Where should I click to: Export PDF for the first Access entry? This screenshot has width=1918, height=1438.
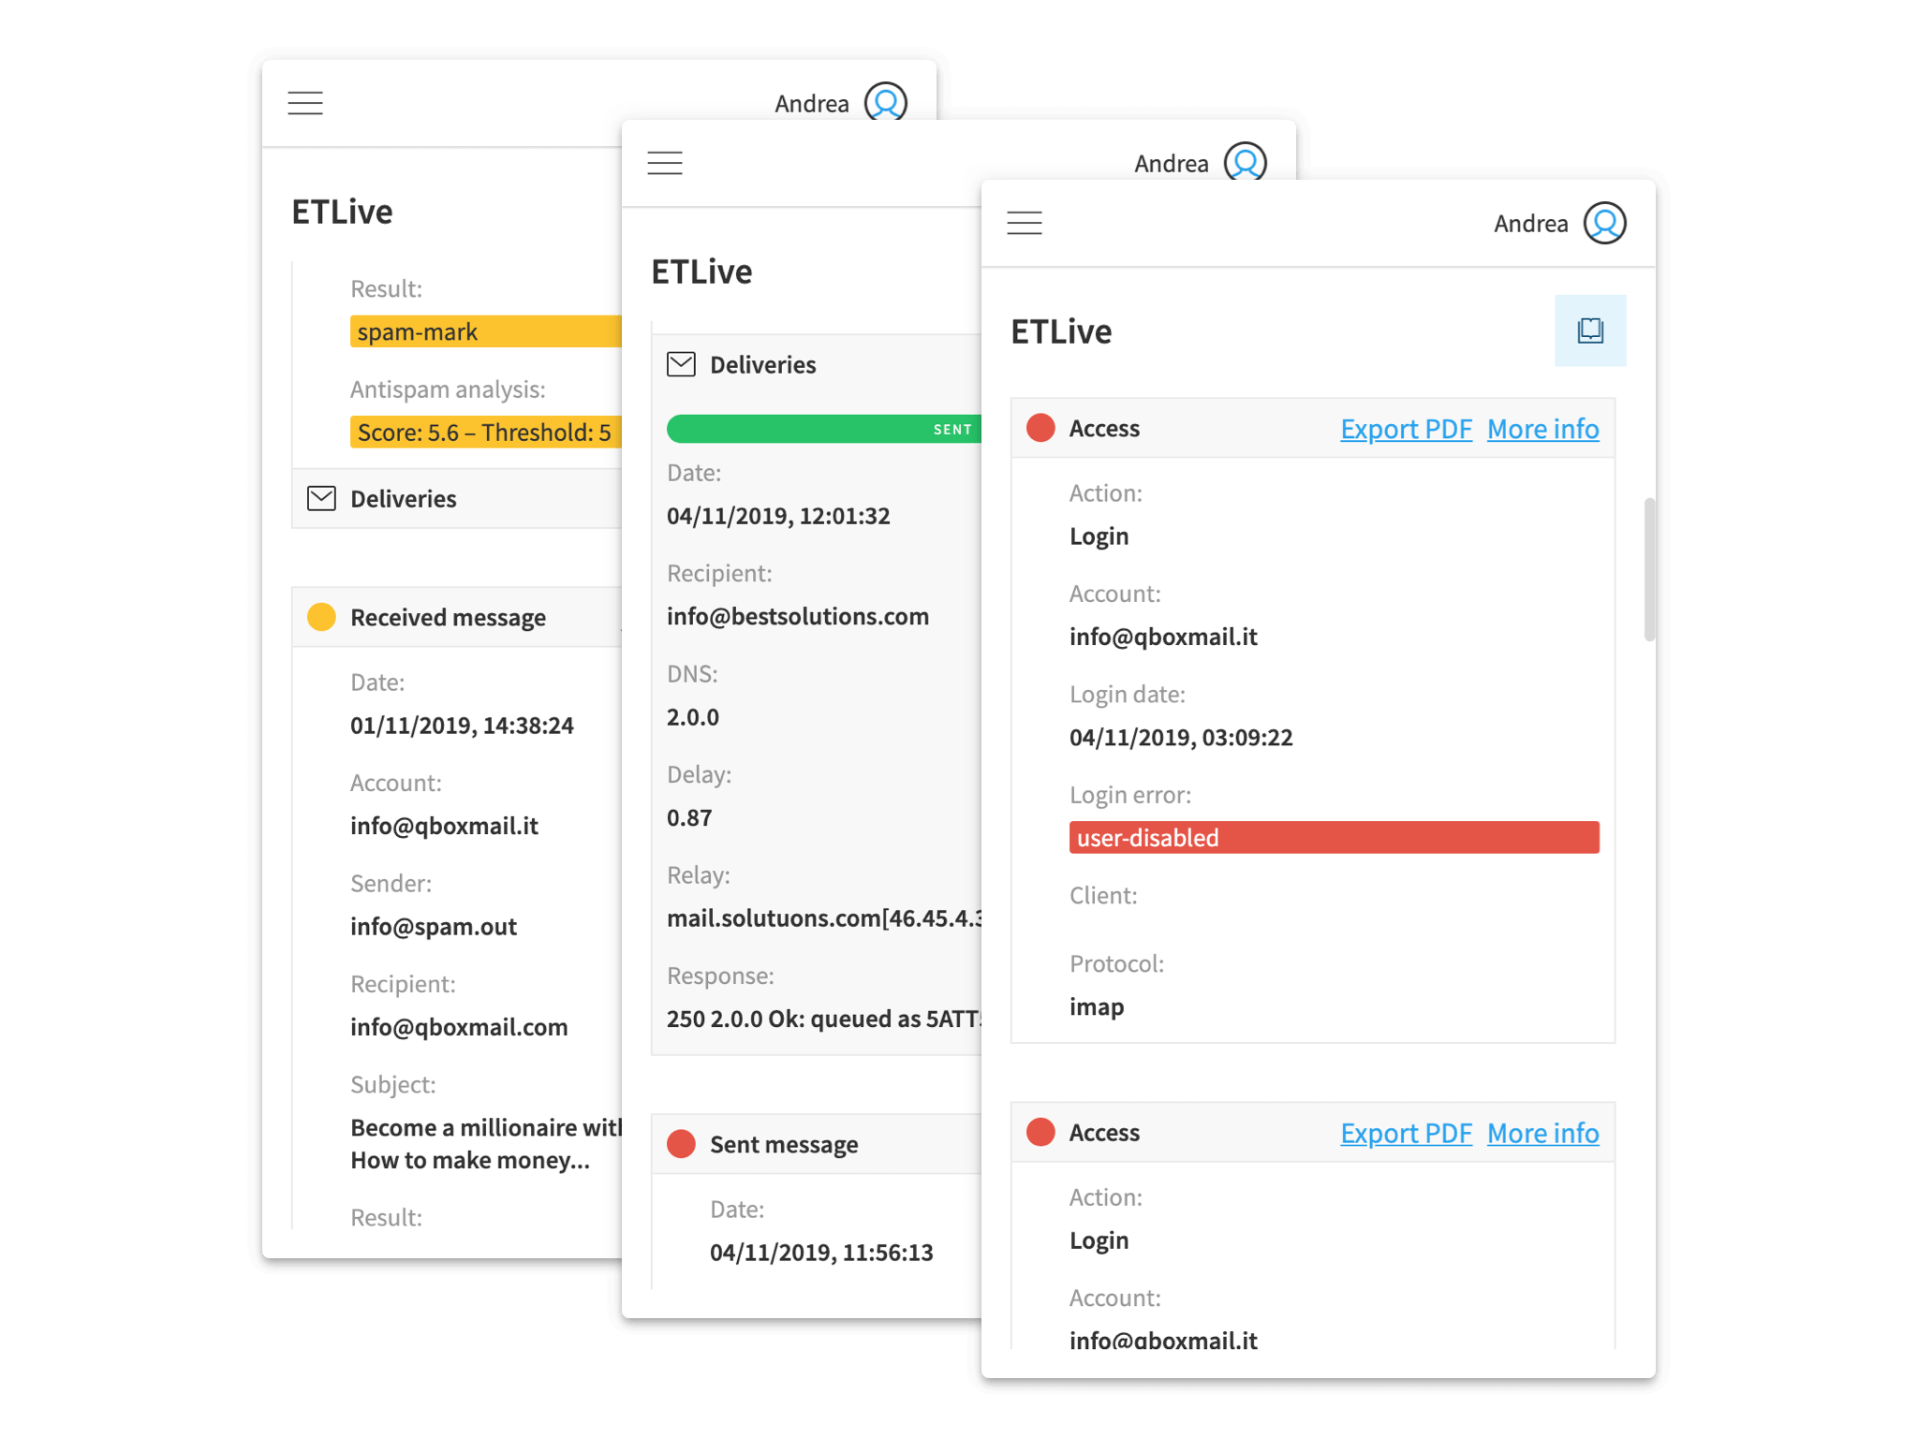point(1406,429)
